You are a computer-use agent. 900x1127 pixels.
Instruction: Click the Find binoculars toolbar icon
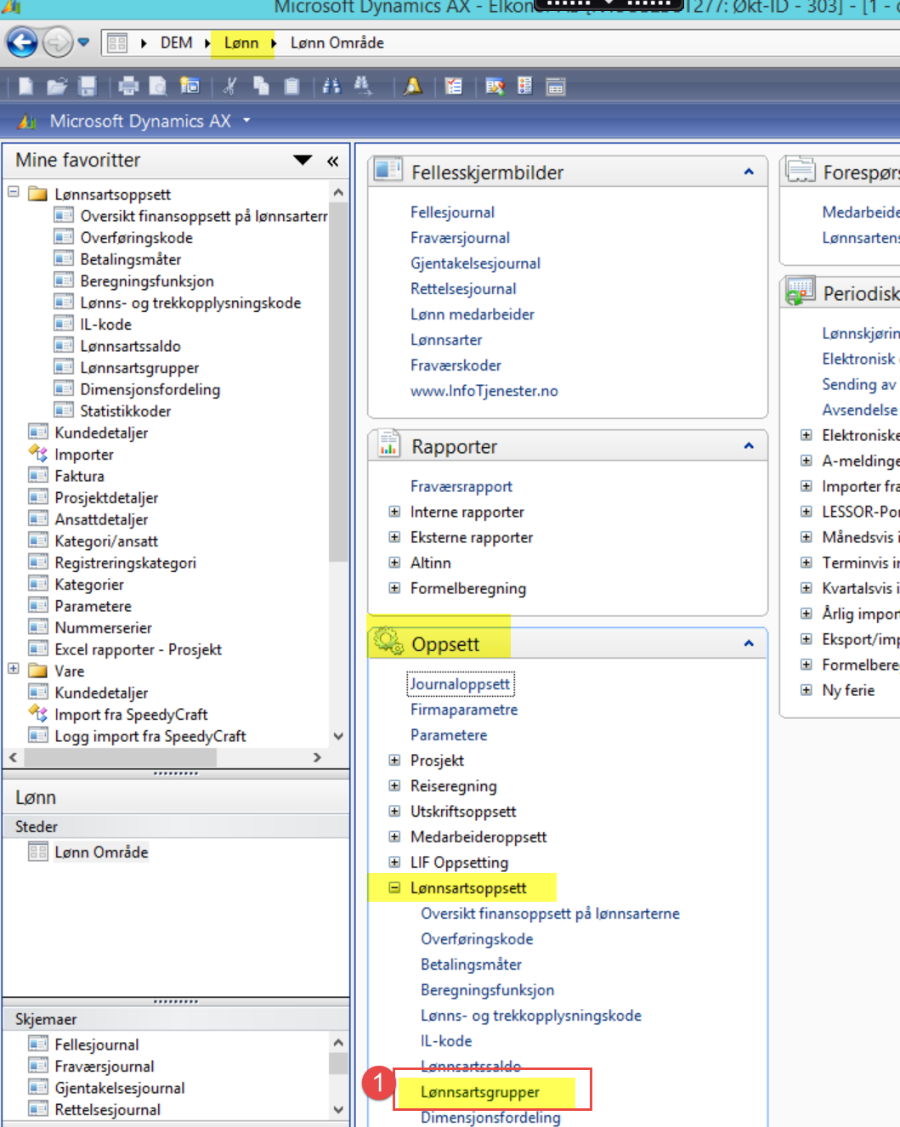point(331,86)
